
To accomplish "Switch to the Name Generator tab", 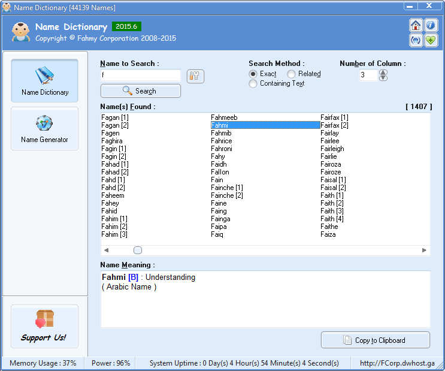I will point(44,128).
